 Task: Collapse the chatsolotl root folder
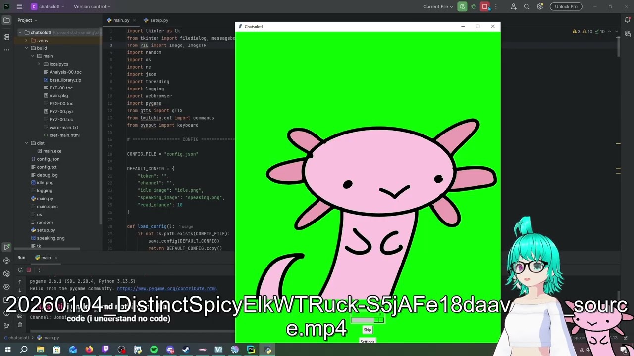pos(20,33)
